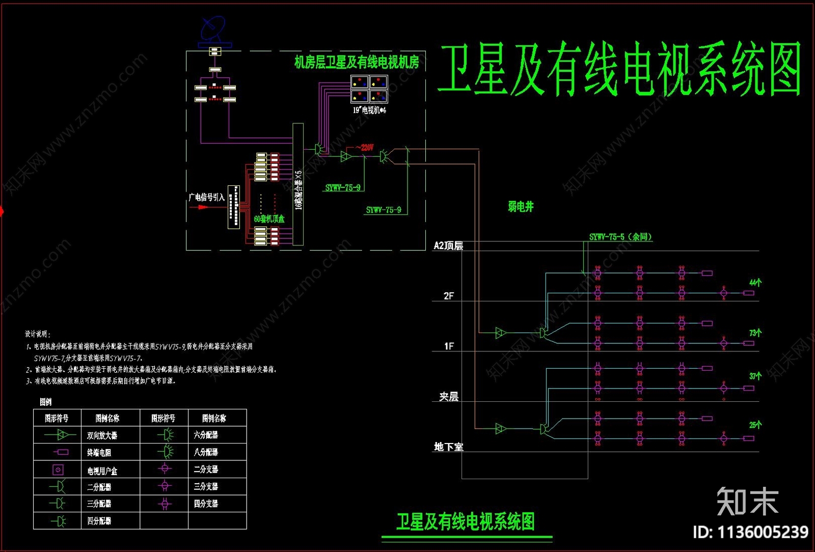Viewport: 815px width, 552px height.
Task: Select the 八分配器 legend symbol
Action: (165, 452)
